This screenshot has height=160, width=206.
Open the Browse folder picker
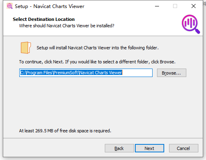[x=171, y=73]
